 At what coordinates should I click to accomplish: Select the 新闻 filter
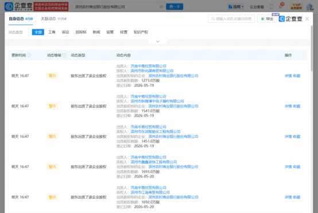click(x=96, y=32)
